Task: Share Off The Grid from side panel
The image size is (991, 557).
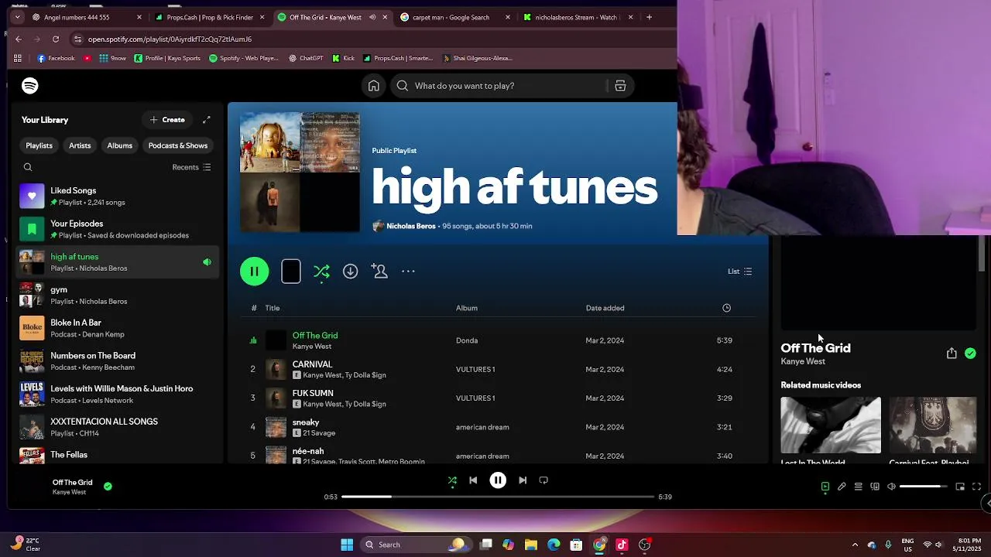Action: click(952, 354)
